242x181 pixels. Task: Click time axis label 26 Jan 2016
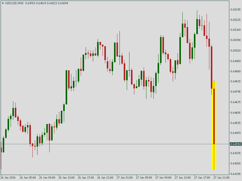pyautogui.click(x=8, y=178)
